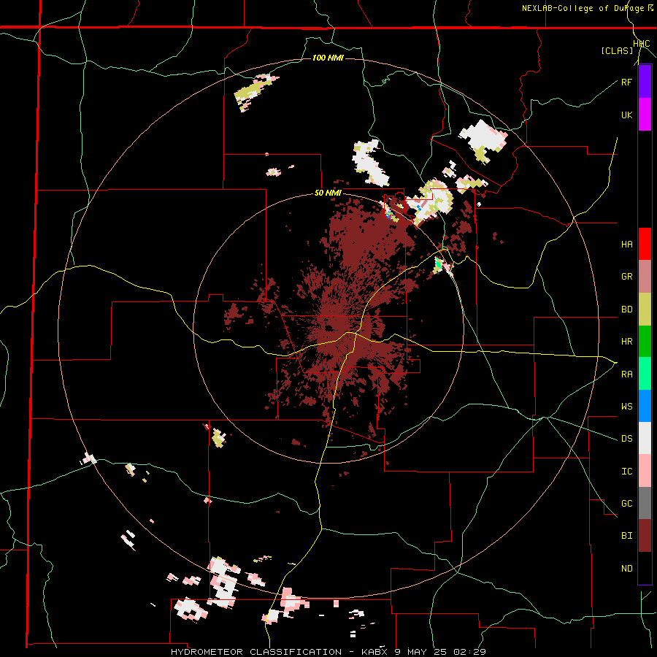Viewport: 657px width, 657px height.
Task: Select the BD olive legend block
Action: [645, 309]
